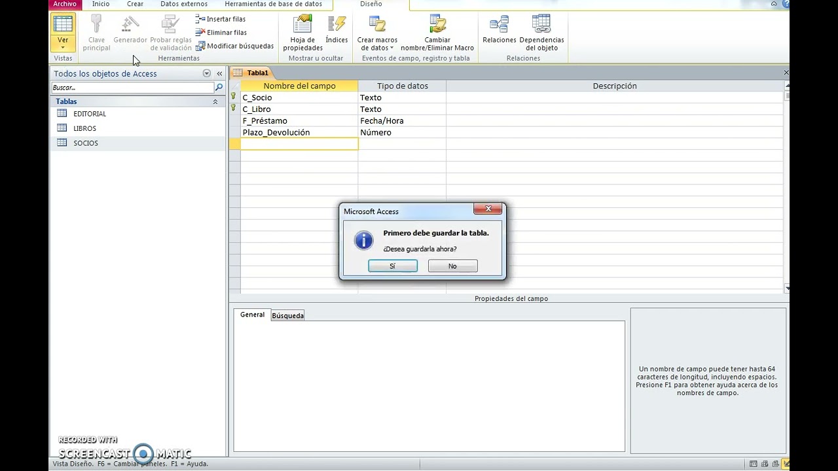This screenshot has width=838, height=471.
Task: Click the dialog information icon
Action: pos(363,240)
